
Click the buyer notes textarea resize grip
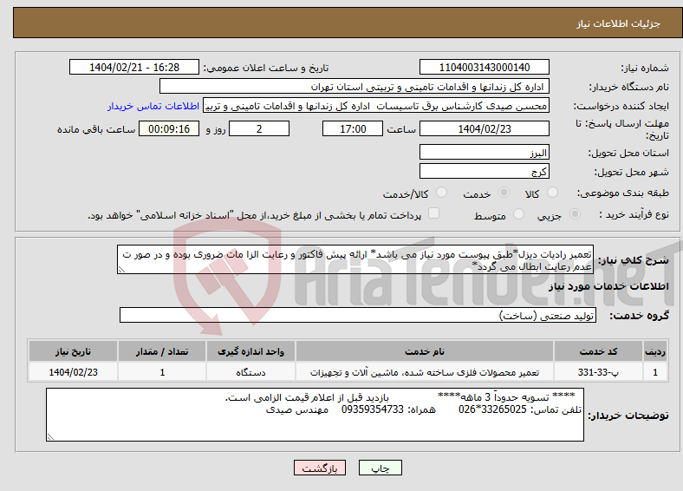point(50,437)
